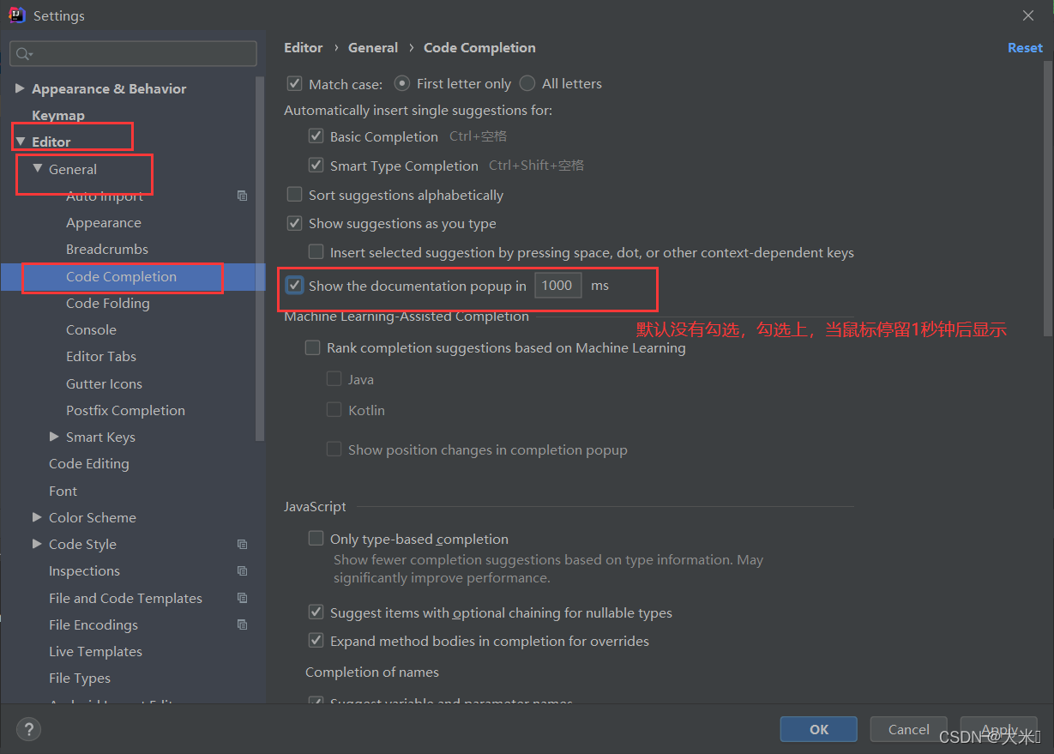Select the First letter only radio button

(401, 83)
